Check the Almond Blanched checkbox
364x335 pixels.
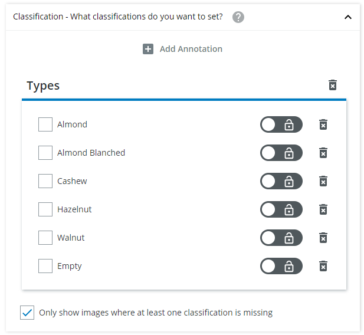(45, 153)
